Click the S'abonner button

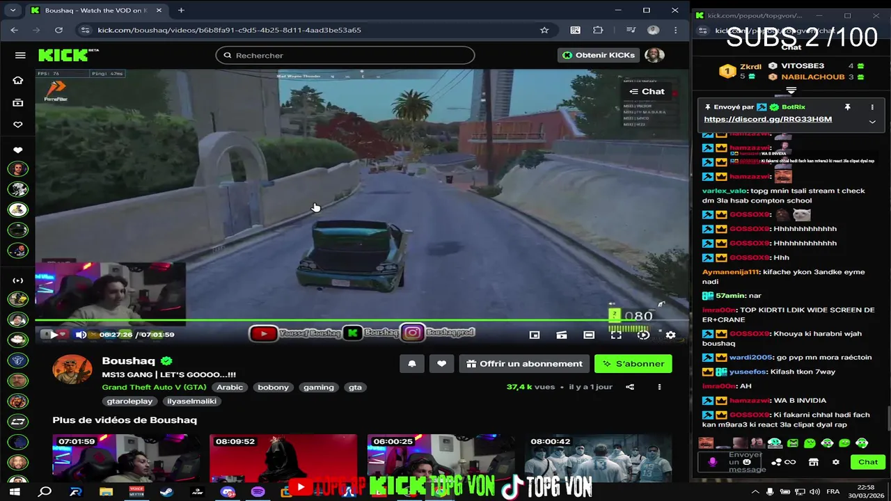click(x=633, y=363)
